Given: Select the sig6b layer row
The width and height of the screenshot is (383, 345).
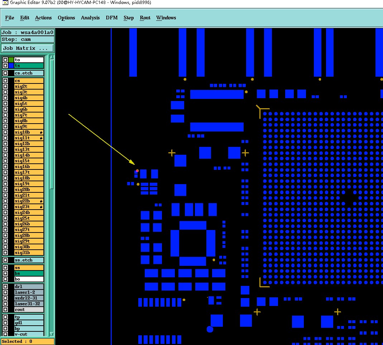Looking at the screenshot, I should pos(29,109).
